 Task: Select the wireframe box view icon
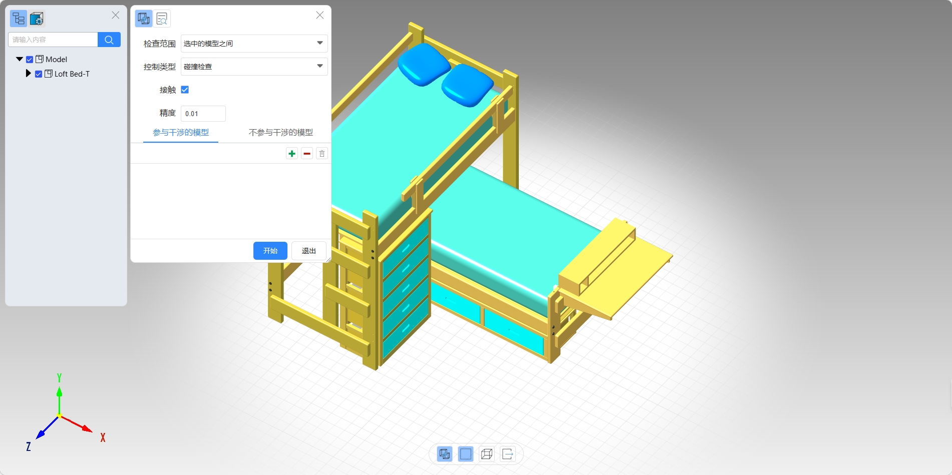point(487,454)
